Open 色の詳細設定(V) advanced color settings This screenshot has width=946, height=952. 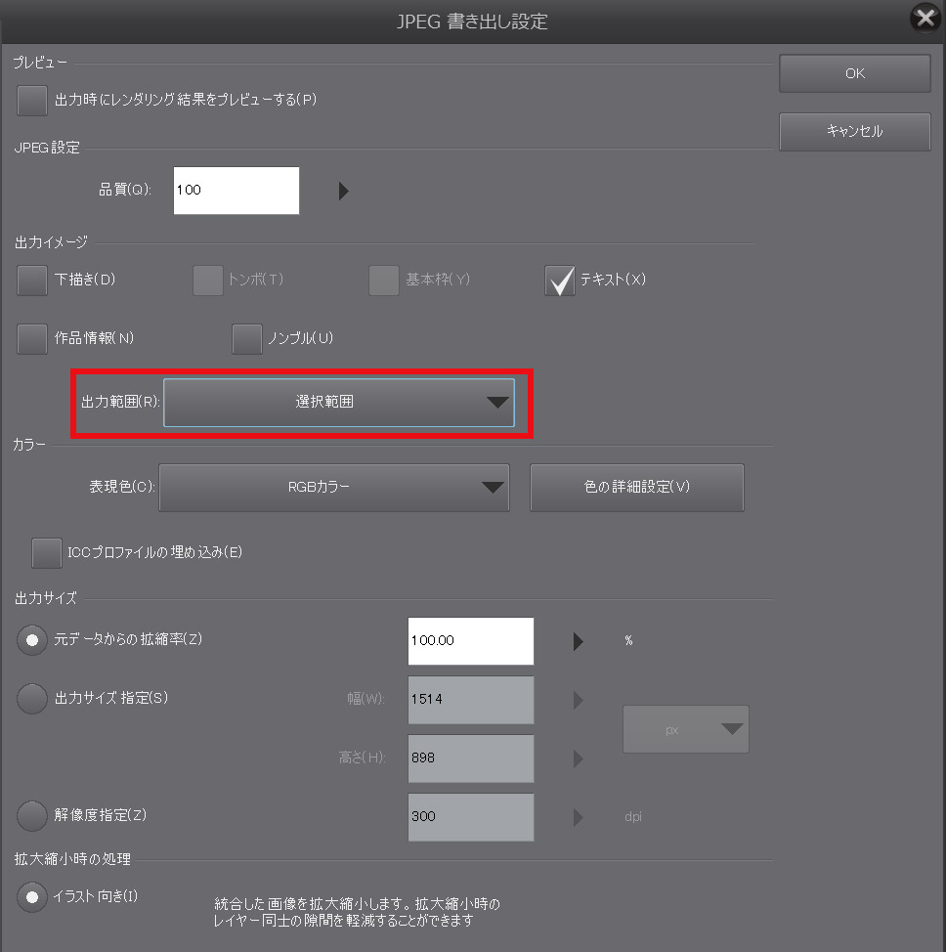636,487
